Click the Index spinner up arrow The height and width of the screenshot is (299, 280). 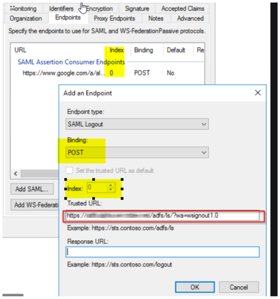tap(111, 185)
